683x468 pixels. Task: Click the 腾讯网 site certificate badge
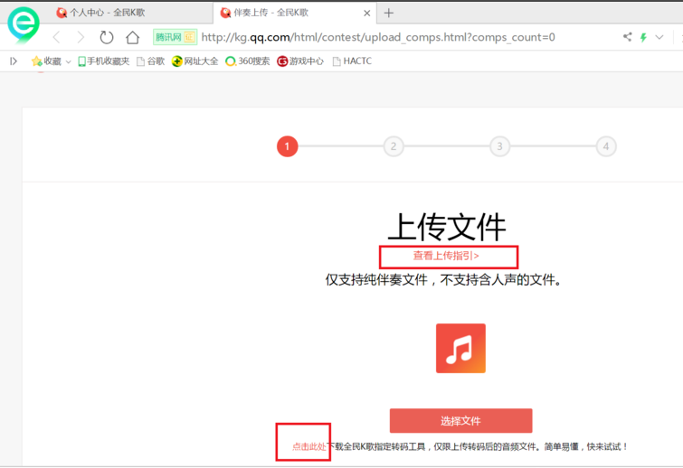tap(175, 37)
